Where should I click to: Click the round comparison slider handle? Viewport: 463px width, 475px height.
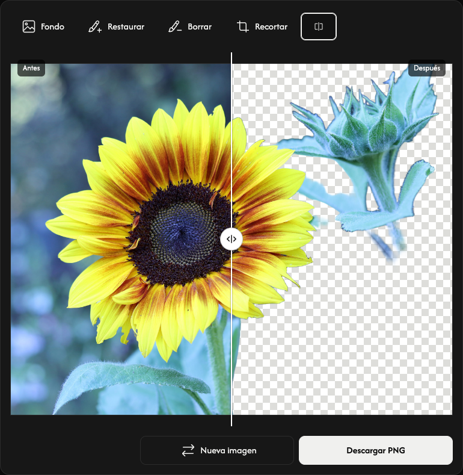[x=231, y=240]
